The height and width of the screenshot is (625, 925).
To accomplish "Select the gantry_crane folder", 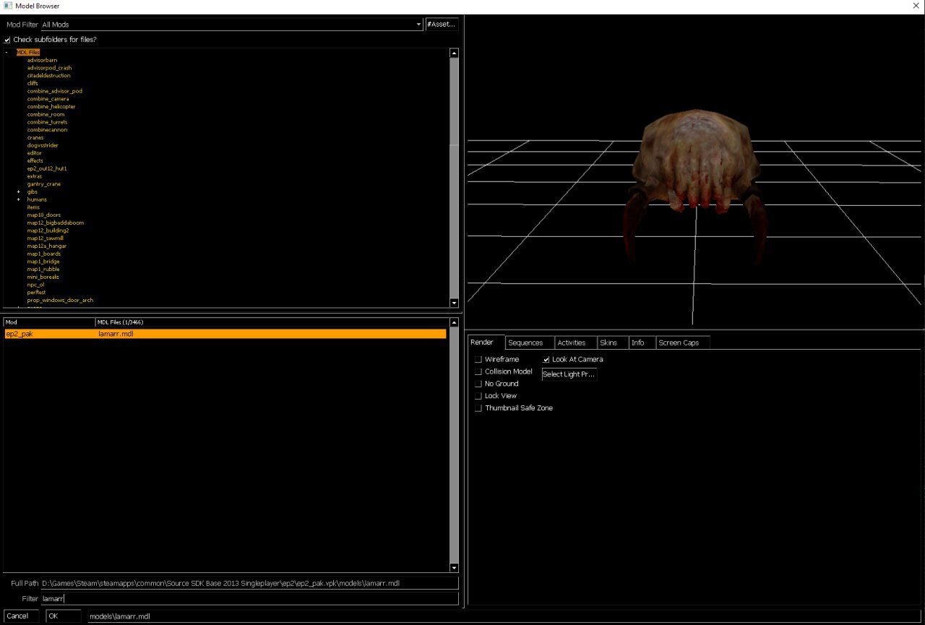I will (44, 184).
